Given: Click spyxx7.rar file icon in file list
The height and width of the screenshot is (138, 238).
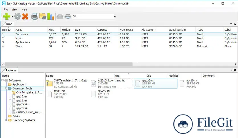Looking at the screenshot, I should [x=93, y=94].
